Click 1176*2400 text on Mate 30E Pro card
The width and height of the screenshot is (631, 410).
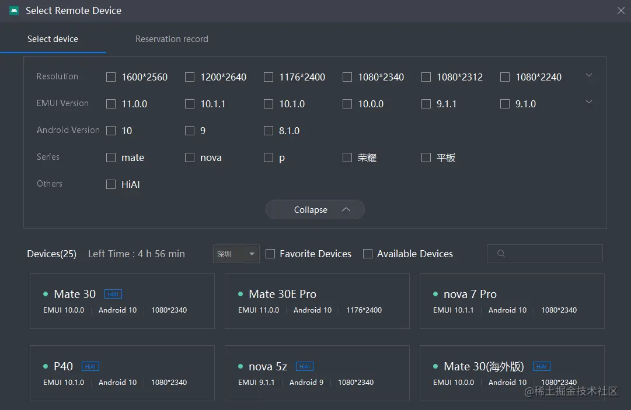tap(364, 310)
